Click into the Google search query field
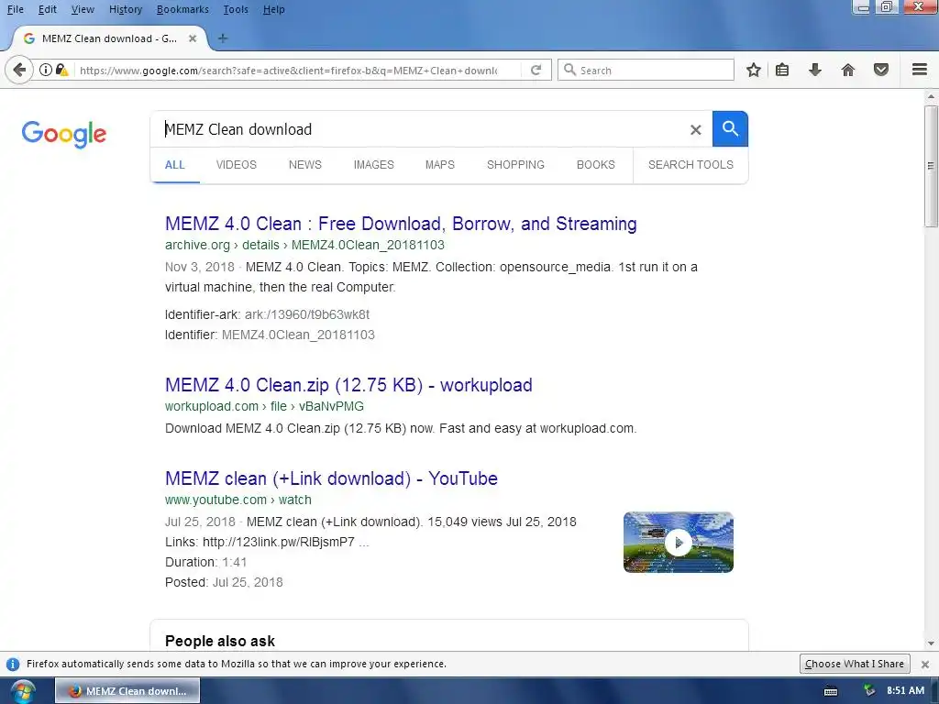The height and width of the screenshot is (704, 939). (419, 129)
